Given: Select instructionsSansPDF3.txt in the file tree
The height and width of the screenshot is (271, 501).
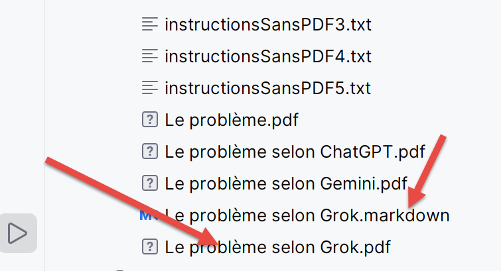Looking at the screenshot, I should pyautogui.click(x=267, y=25).
